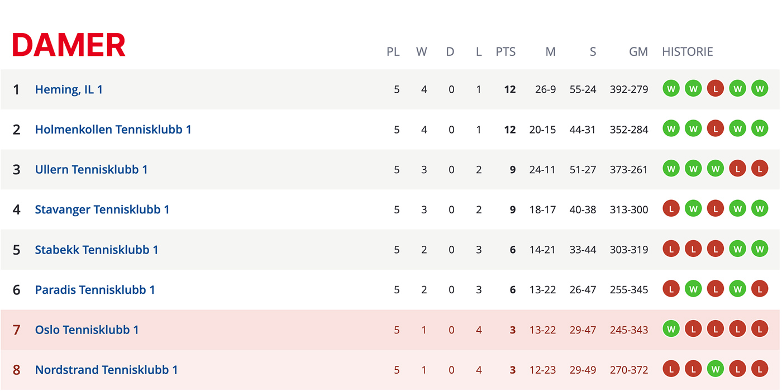This screenshot has height=391, width=782.
Task: Open Stavanger Tennisklubb 1 team link
Action: click(102, 209)
